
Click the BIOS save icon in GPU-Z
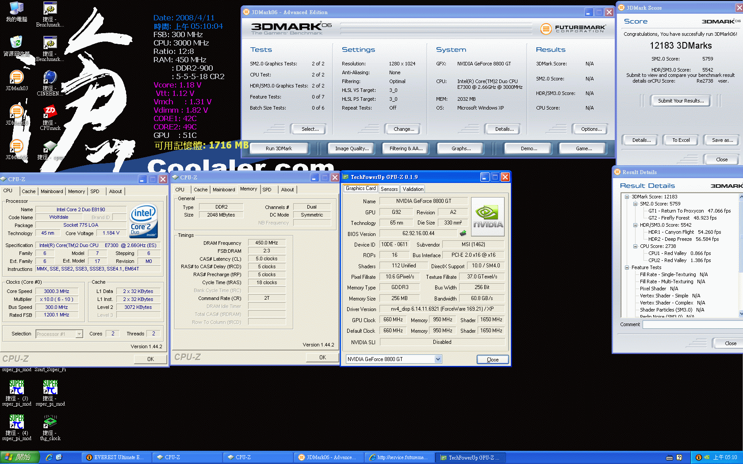click(x=463, y=233)
